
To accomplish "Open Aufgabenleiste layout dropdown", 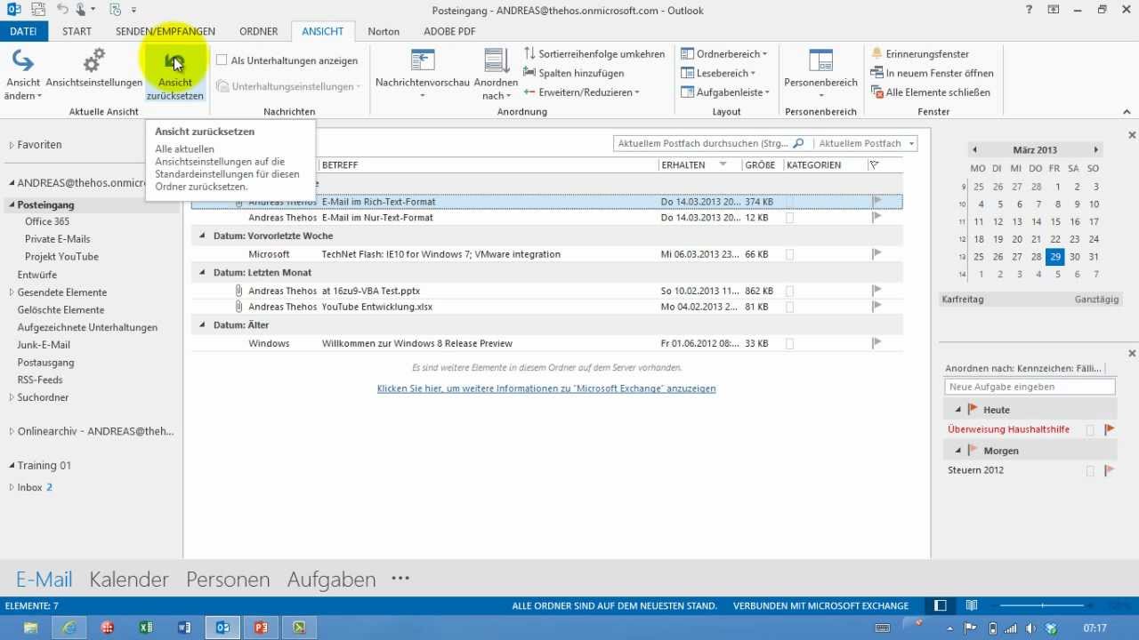I will coord(727,92).
